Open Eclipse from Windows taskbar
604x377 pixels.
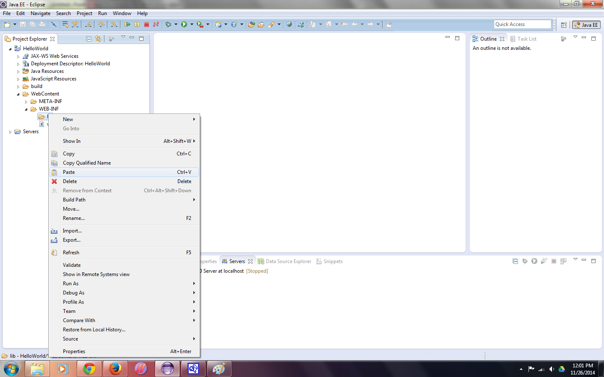[167, 369]
